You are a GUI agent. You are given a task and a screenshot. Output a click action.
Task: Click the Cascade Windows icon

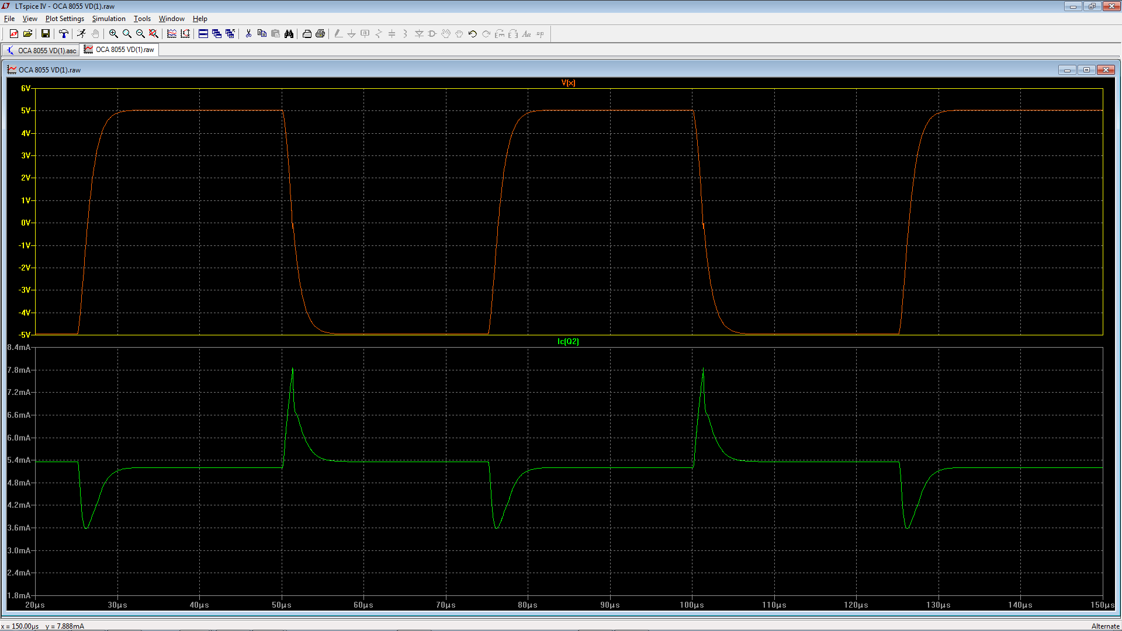click(x=217, y=34)
